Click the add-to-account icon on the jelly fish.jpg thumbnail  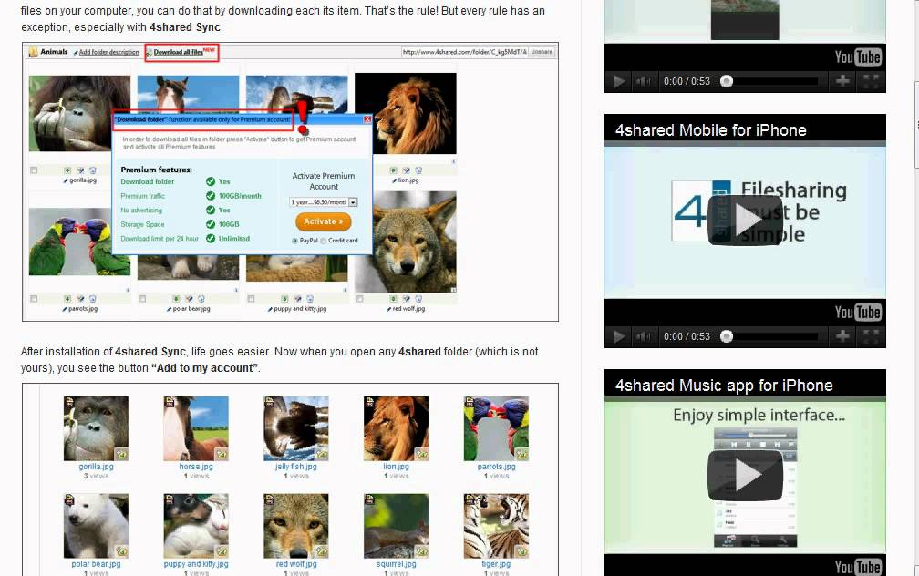(x=322, y=454)
